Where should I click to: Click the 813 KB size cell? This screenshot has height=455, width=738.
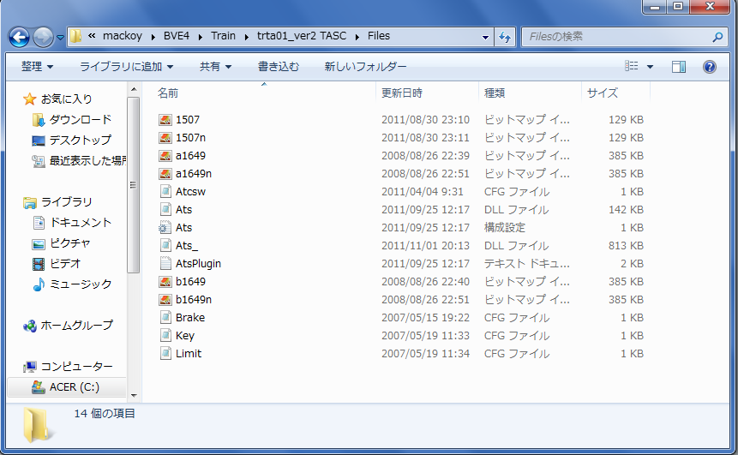tap(626, 246)
